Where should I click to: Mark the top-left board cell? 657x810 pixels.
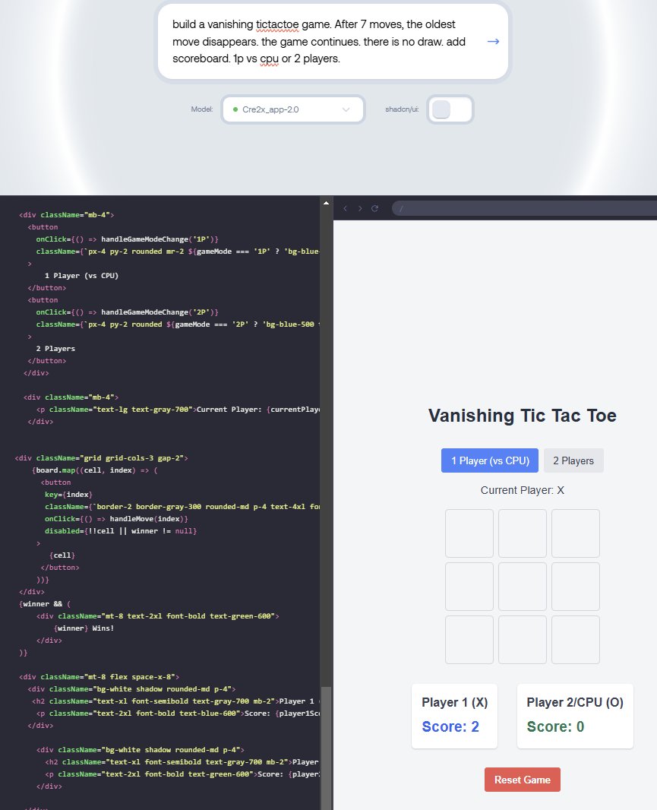pyautogui.click(x=469, y=533)
